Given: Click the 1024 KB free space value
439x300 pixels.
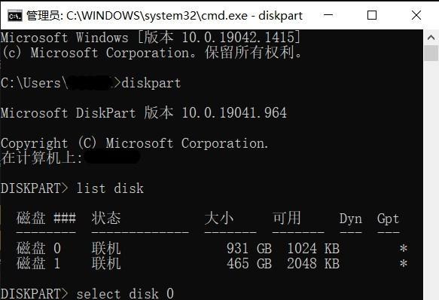Looking at the screenshot, I should click(x=313, y=249).
